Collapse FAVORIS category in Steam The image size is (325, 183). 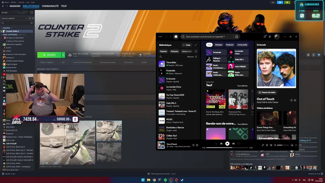pyautogui.click(x=7, y=28)
